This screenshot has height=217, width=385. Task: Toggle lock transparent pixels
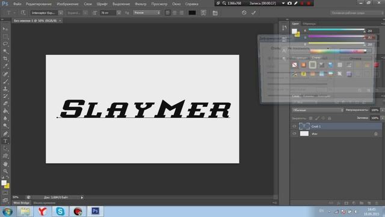[x=310, y=118]
